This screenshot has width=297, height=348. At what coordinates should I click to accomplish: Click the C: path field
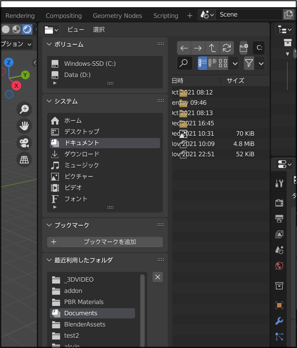[259, 48]
